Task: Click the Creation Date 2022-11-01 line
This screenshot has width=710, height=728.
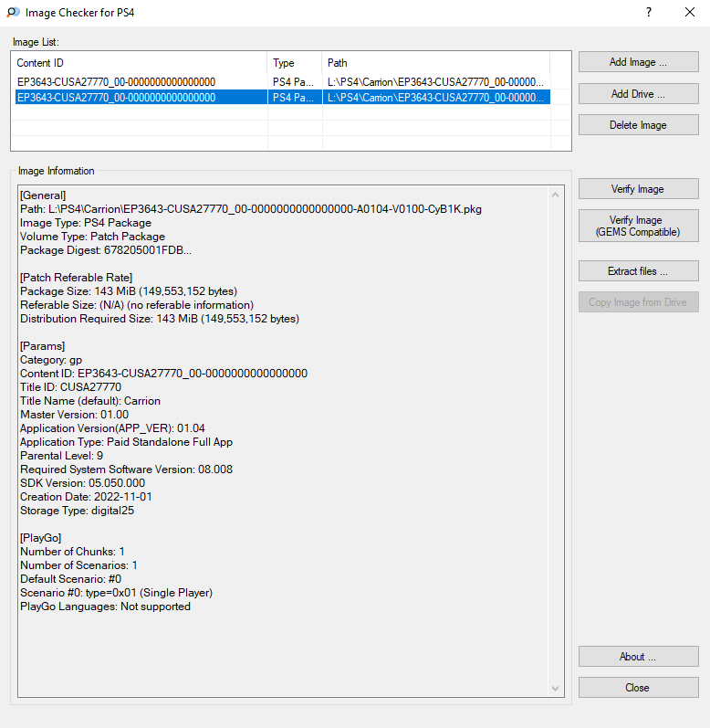Action: coord(87,497)
